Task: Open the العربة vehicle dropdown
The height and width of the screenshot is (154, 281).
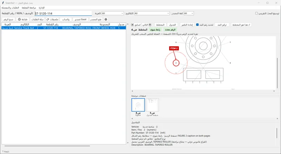Action: [x=113, y=13]
